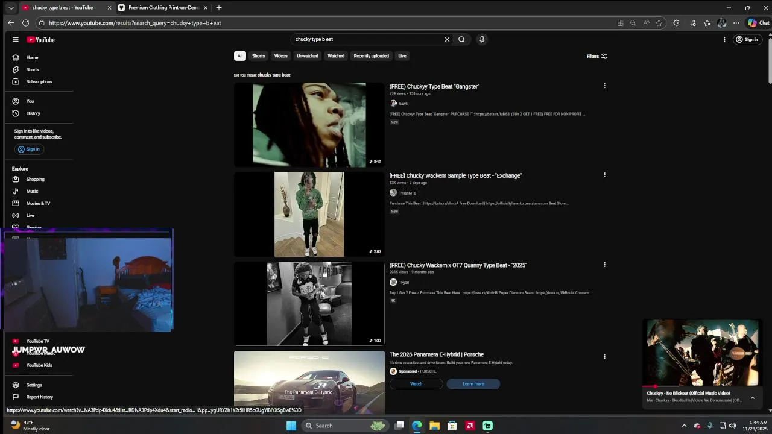Select the Watched filter chip
Screen dimensions: 772x434
pyautogui.click(x=336, y=56)
